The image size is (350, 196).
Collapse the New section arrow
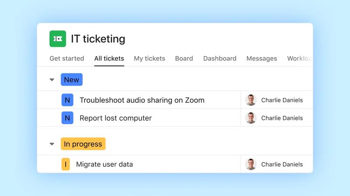[x=52, y=80]
